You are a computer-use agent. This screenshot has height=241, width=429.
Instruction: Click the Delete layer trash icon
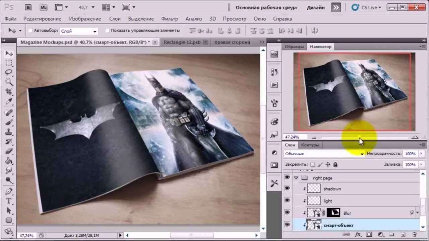414,235
